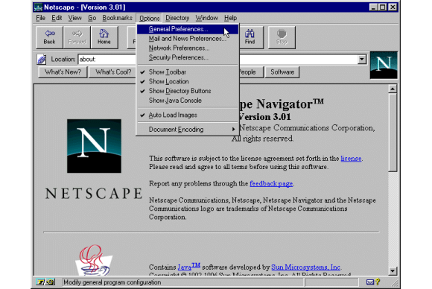Open the Location history dropdown arrow
This screenshot has width=432, height=289.
coord(362,60)
